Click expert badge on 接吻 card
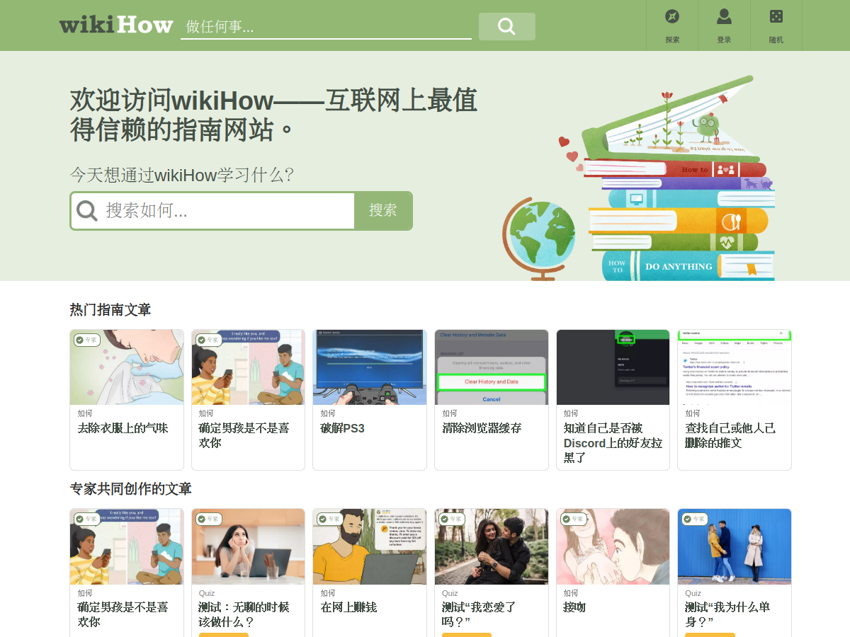The width and height of the screenshot is (850, 637). [574, 519]
